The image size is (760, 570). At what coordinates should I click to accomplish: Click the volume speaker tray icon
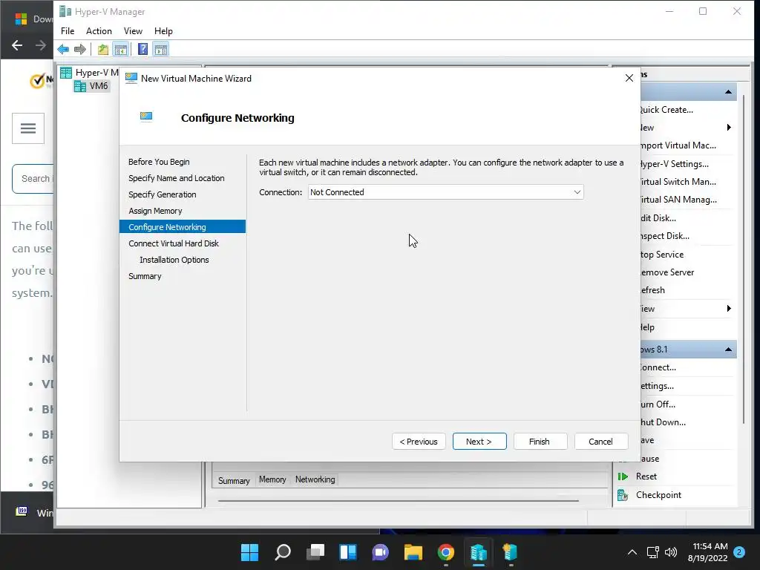(x=671, y=552)
